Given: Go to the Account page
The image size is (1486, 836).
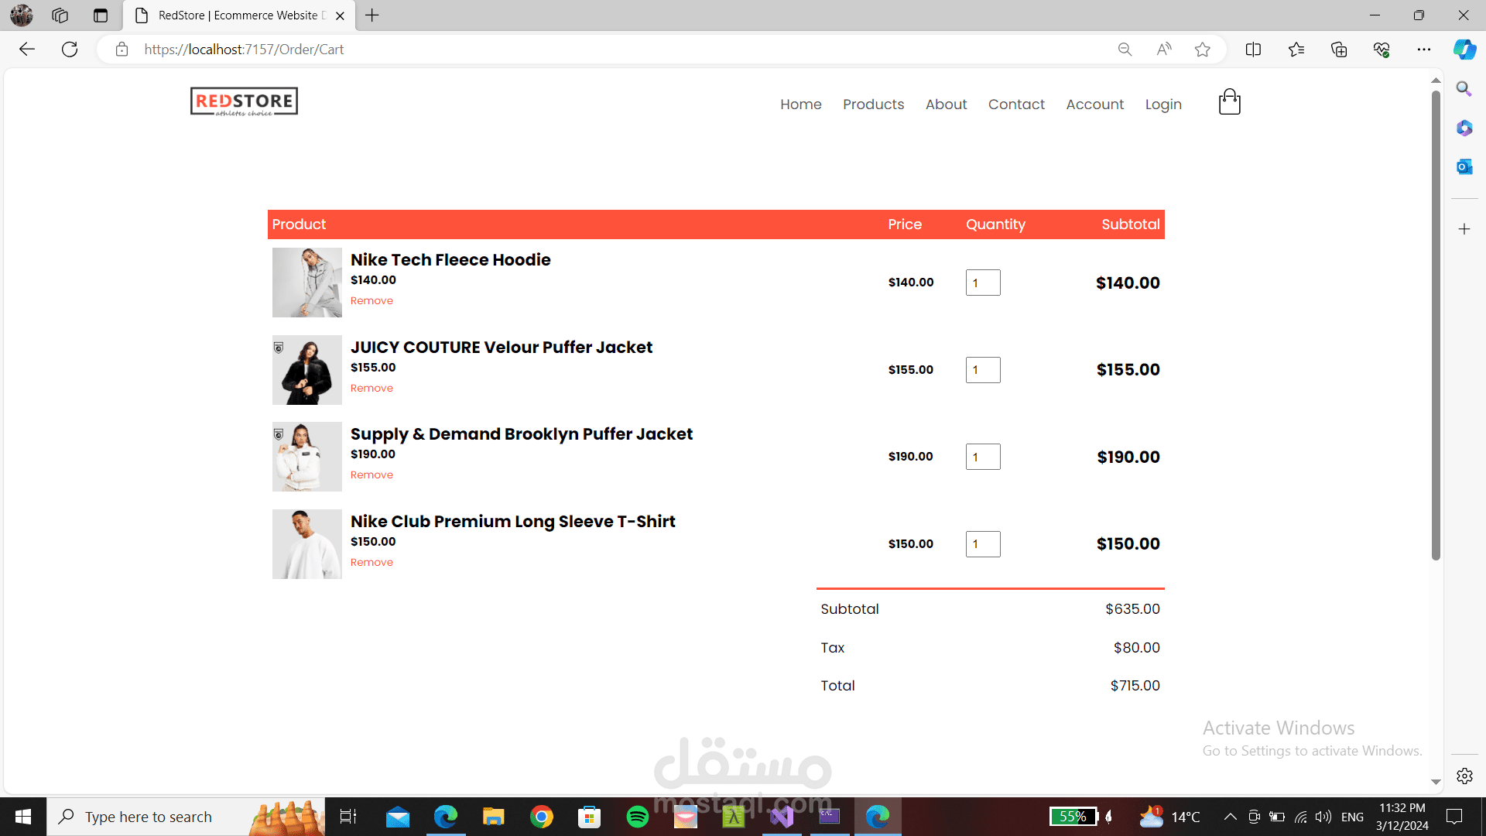Looking at the screenshot, I should point(1094,104).
